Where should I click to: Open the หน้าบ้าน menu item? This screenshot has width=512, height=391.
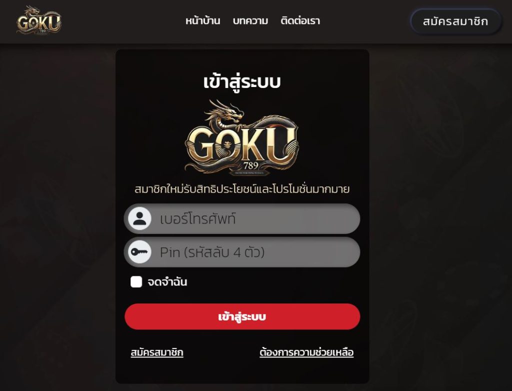click(203, 21)
